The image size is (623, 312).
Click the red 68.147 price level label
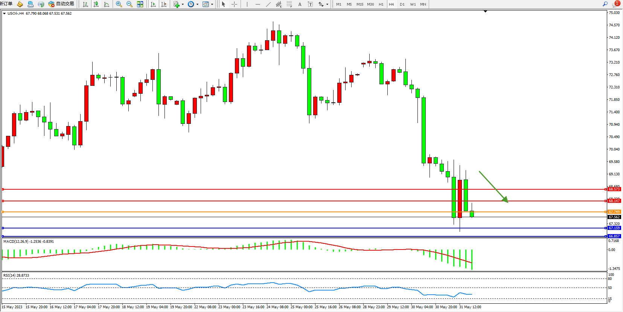tap(614, 201)
